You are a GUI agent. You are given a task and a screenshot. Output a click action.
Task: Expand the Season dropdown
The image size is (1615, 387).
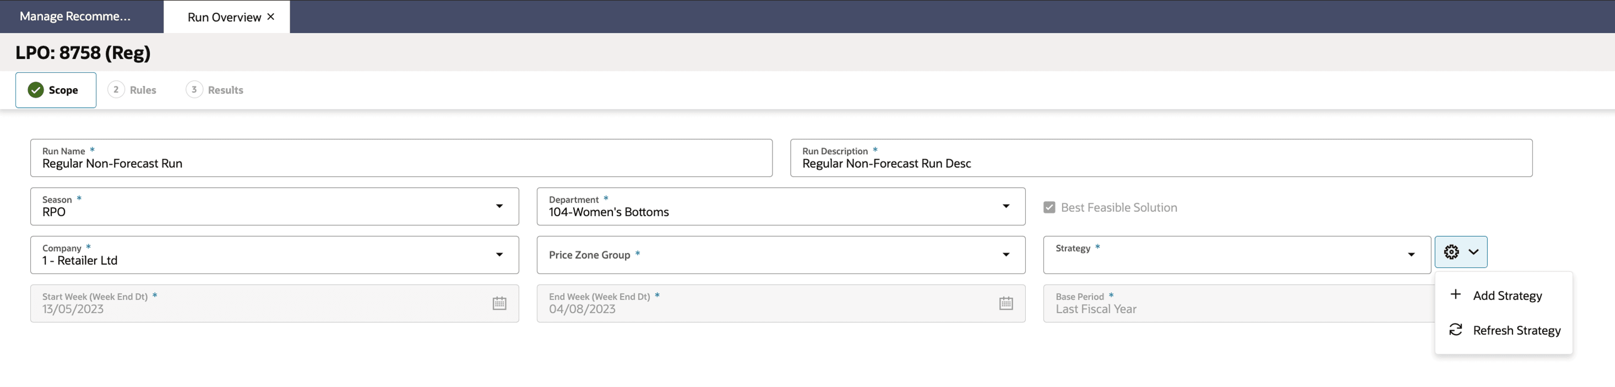click(499, 206)
